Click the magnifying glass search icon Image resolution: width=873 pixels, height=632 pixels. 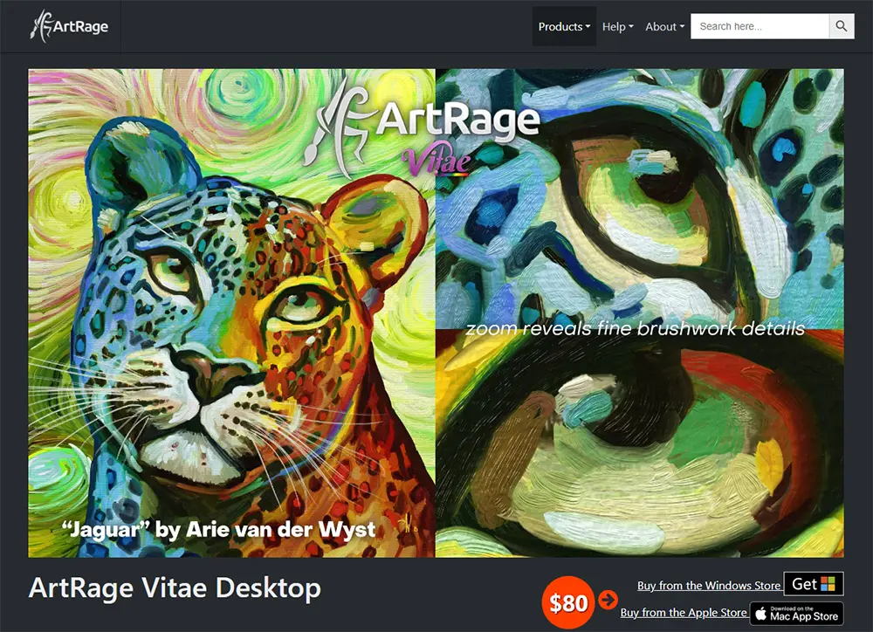842,26
